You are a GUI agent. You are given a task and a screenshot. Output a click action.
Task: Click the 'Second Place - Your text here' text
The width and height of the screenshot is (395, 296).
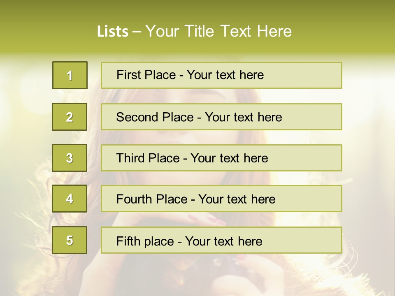[x=199, y=117]
